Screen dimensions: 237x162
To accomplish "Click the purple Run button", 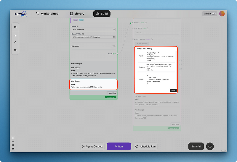I will tap(119, 146).
